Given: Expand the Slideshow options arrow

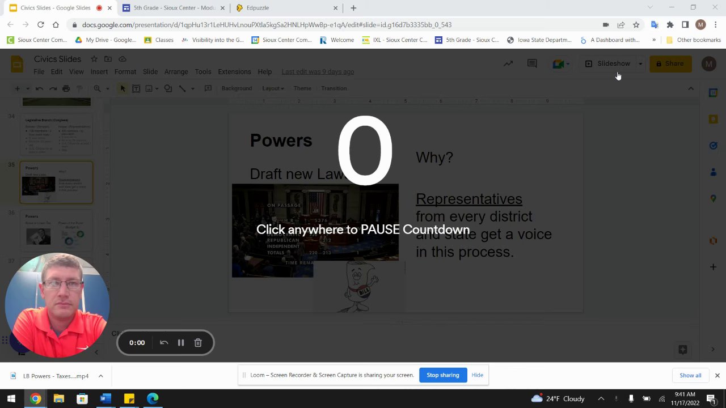Looking at the screenshot, I should coord(640,63).
